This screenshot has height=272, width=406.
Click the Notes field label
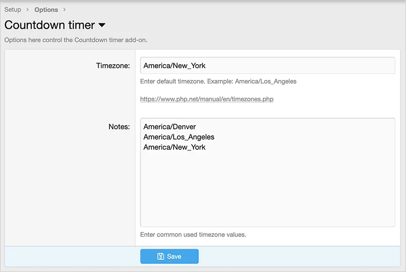(x=119, y=127)
